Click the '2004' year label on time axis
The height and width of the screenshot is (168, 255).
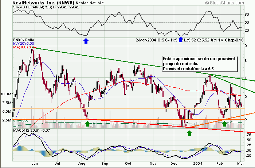click(198, 164)
